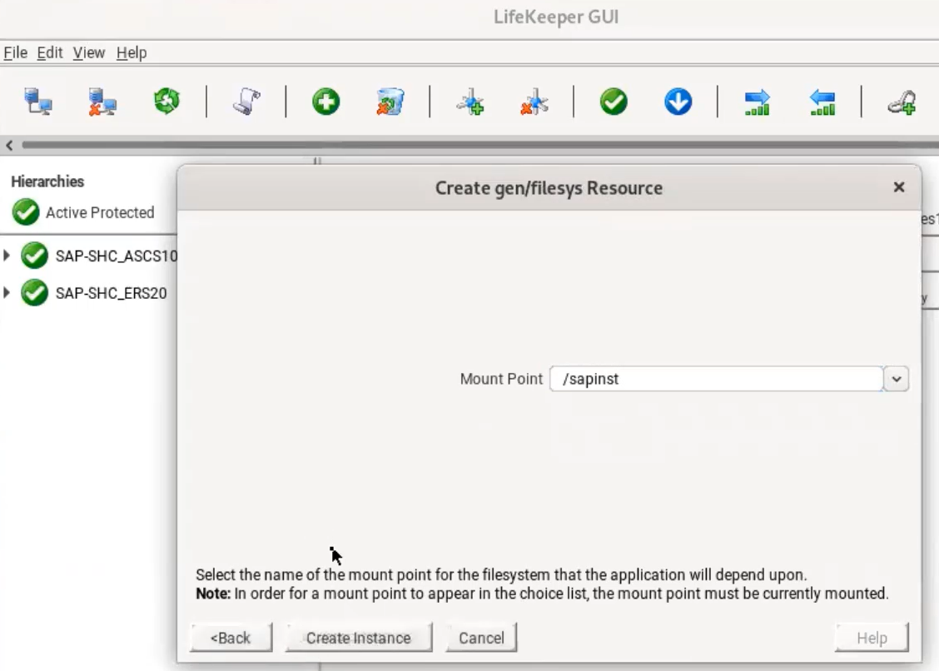Screen dimensions: 939x671
Task: Click the Active Protected label
Action: tap(100, 212)
